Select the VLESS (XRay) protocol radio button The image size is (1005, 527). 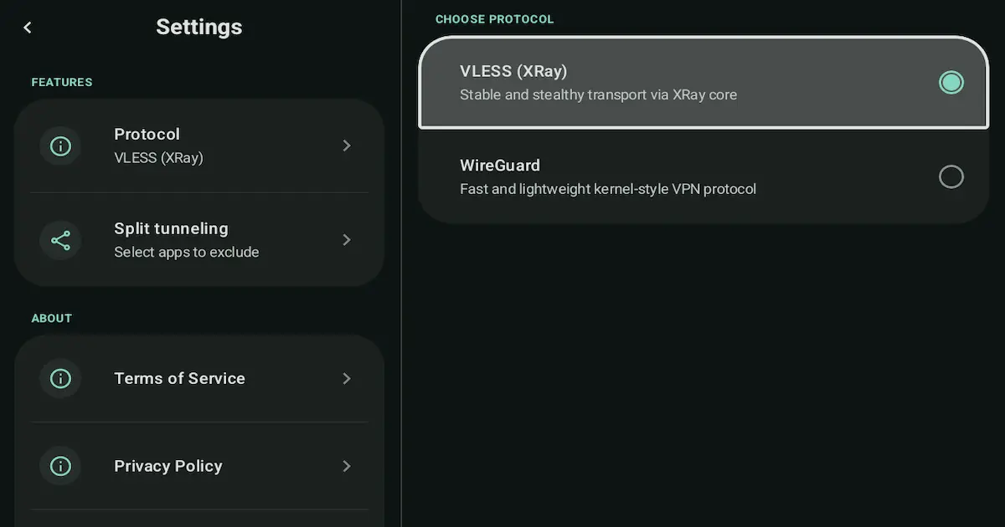tap(951, 82)
